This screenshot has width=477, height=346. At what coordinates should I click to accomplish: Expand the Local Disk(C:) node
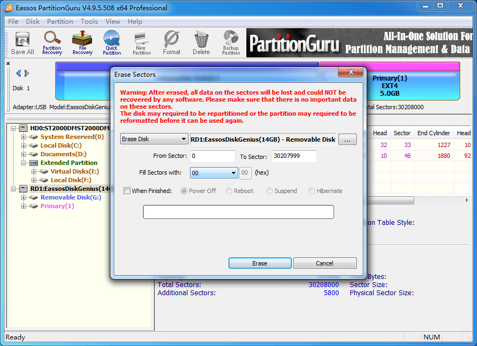23,146
